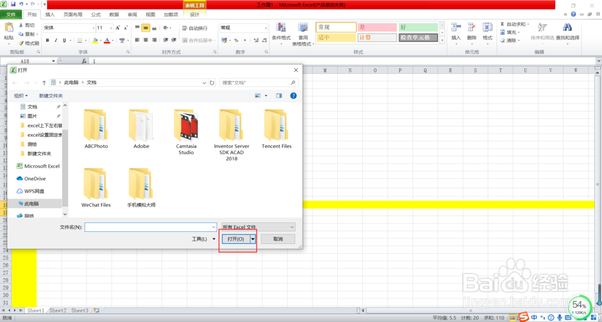Click the refresh icon next to address bar

coord(212,82)
